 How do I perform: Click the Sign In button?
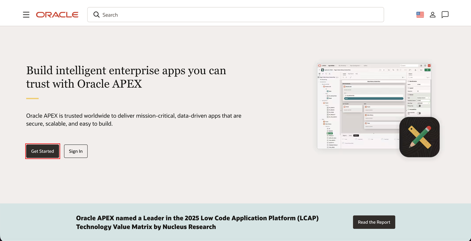pyautogui.click(x=76, y=151)
